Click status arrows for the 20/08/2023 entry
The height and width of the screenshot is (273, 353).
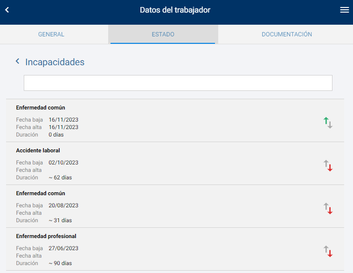click(328, 209)
